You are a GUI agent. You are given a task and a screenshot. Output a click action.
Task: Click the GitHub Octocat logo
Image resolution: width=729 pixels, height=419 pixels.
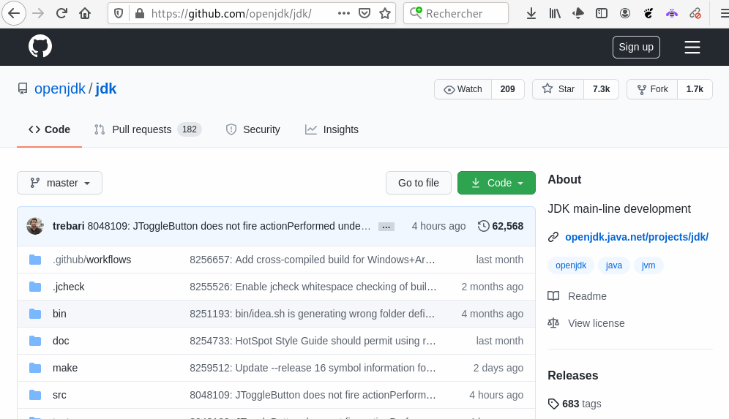pos(40,47)
